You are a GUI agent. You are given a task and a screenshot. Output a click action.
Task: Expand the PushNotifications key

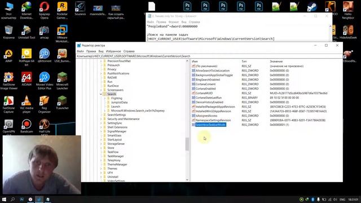click(101, 73)
